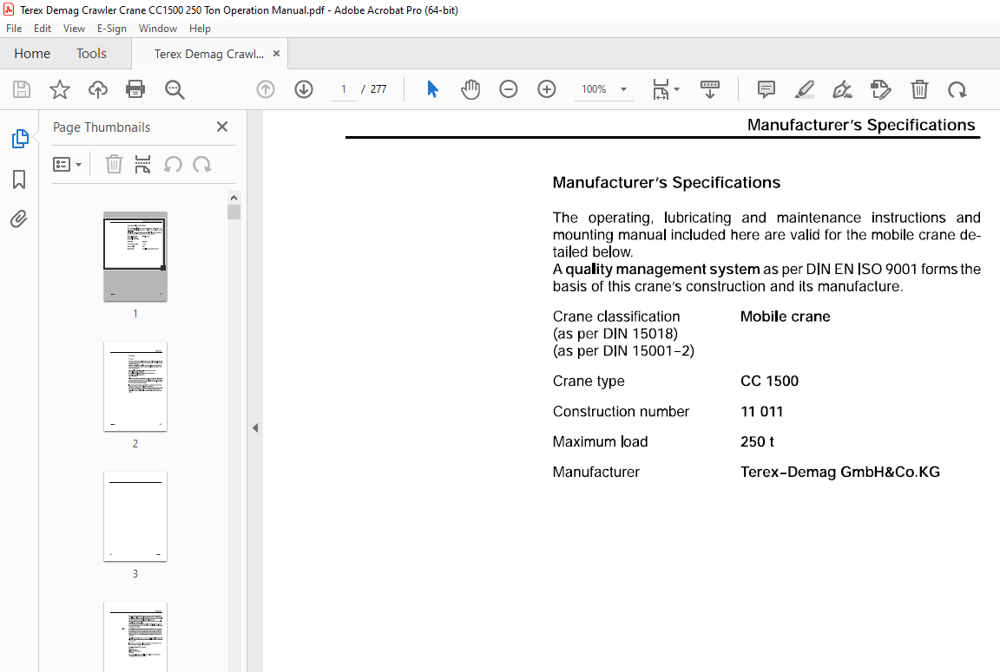Zoom out with the minus icon
The image size is (1000, 672).
(x=509, y=89)
